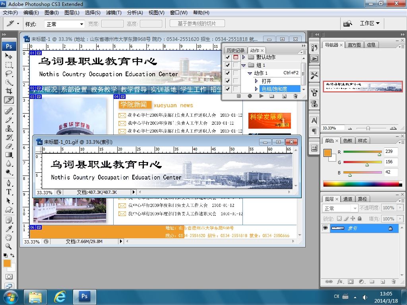Switch to the 路径 tab

pyautogui.click(x=362, y=199)
